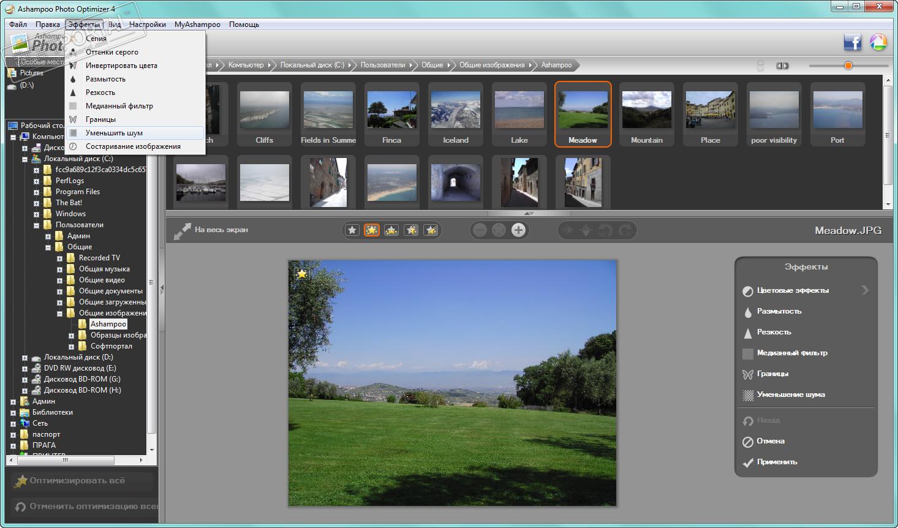Click the rotate left icon

click(x=606, y=230)
